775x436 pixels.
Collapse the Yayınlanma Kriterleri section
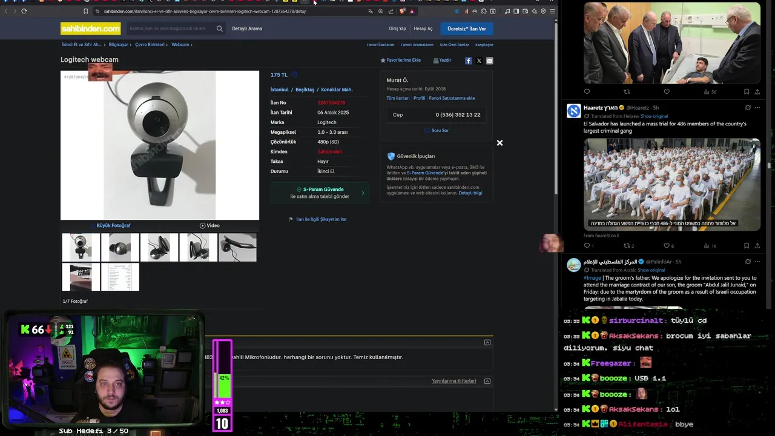[487, 381]
